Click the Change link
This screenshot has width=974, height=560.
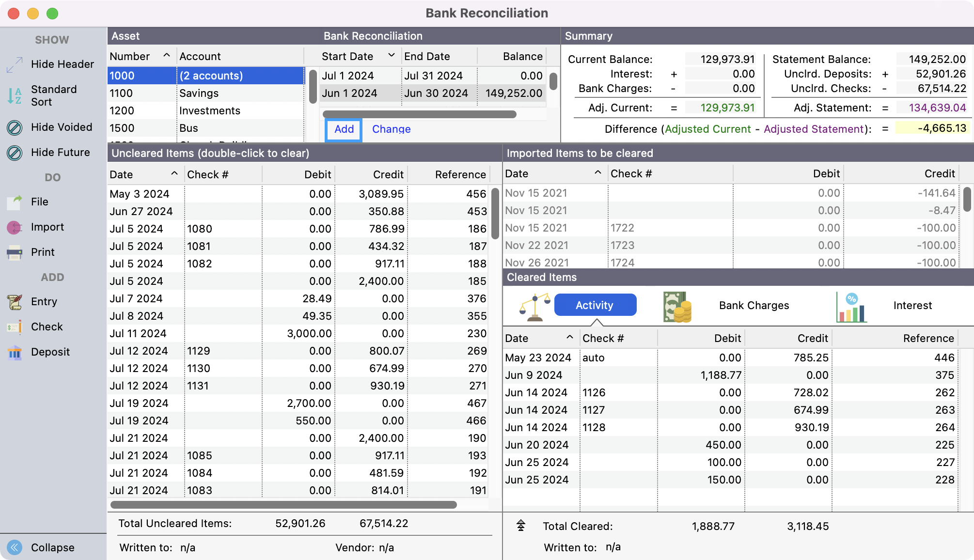tap(391, 129)
